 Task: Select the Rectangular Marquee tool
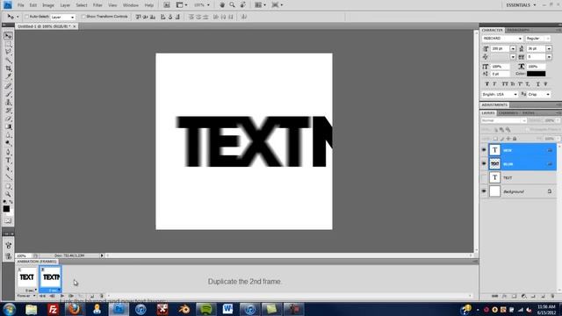click(8, 44)
